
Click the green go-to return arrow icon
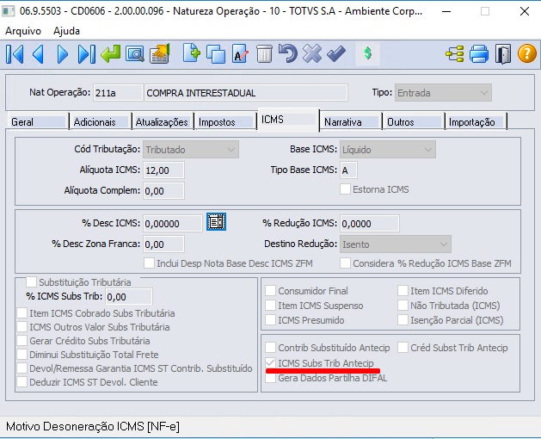click(x=111, y=54)
